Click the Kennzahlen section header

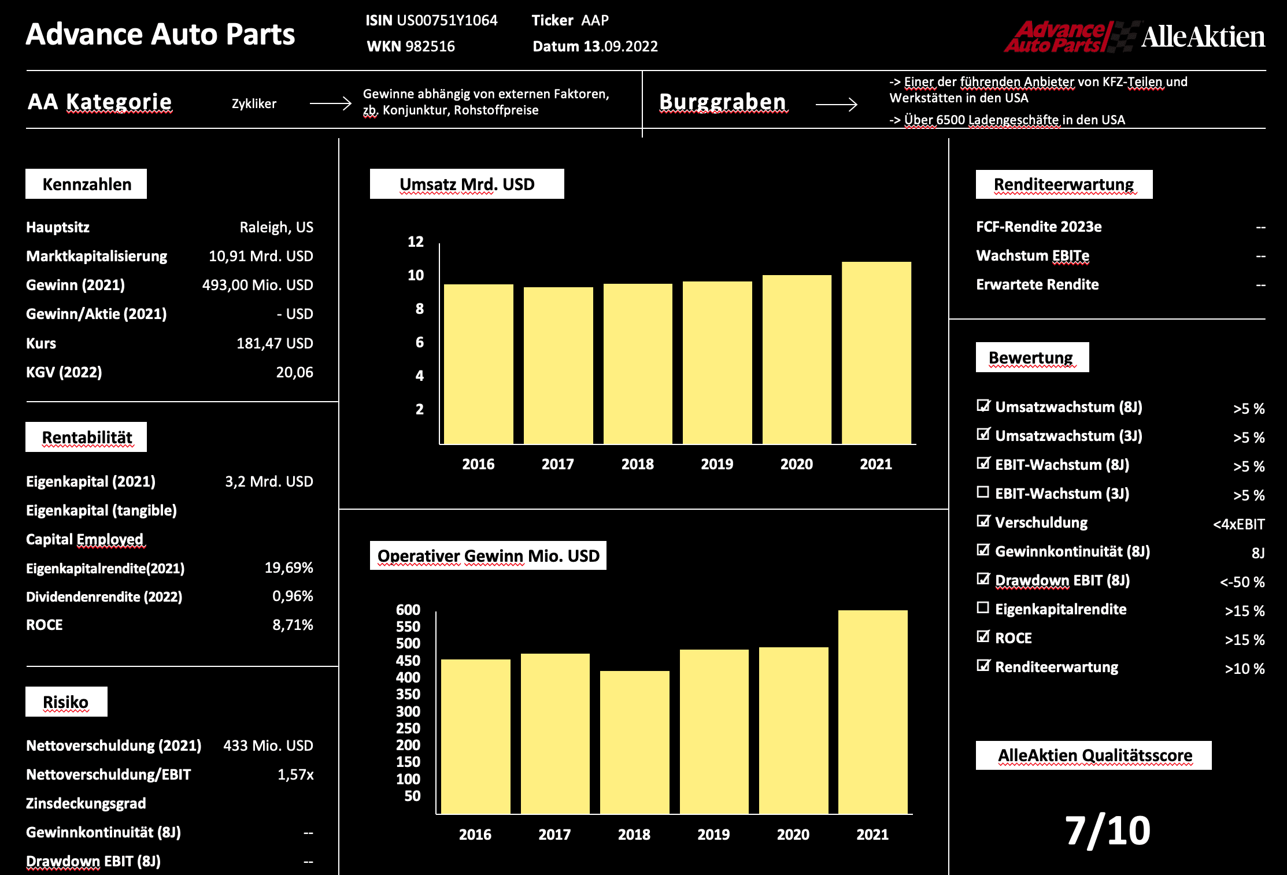tap(86, 184)
